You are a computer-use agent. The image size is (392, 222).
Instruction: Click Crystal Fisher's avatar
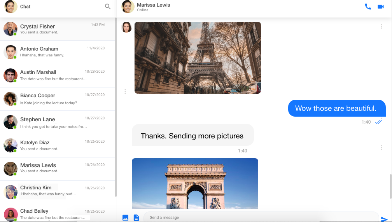[10, 29]
